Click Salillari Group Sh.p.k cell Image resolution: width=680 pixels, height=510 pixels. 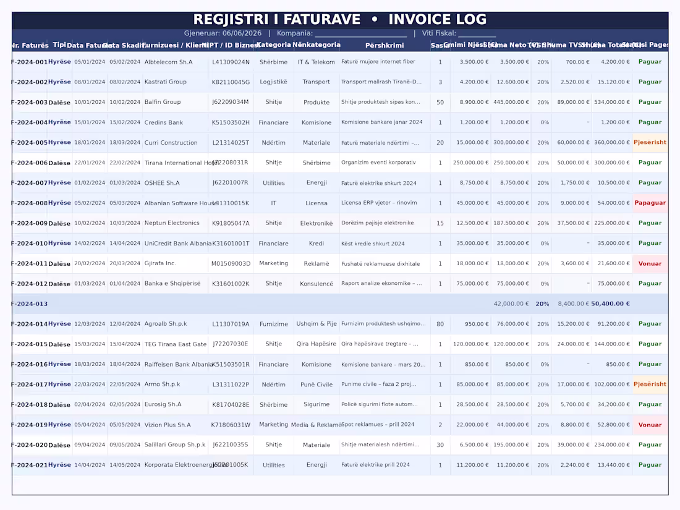[175, 444]
